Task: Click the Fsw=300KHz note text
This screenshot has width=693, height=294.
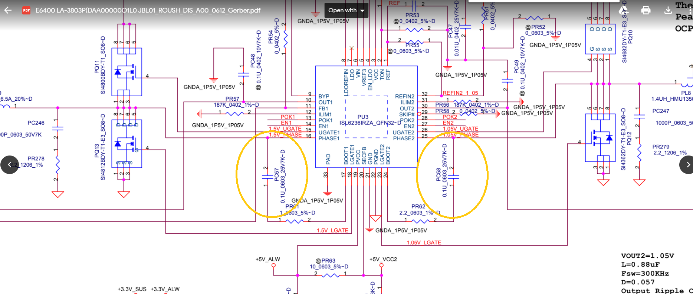Action: tap(645, 274)
